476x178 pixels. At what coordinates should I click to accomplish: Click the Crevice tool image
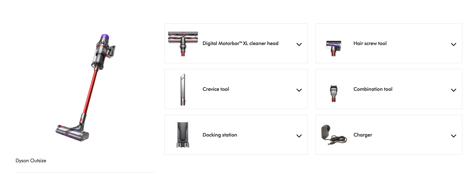183,89
